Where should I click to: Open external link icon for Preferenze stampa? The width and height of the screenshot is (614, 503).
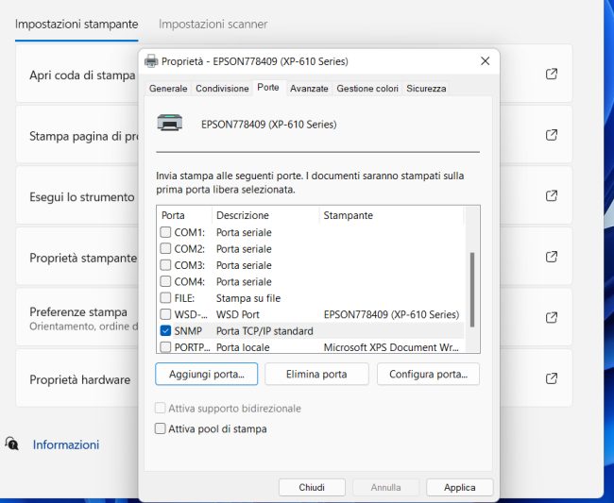tap(552, 318)
